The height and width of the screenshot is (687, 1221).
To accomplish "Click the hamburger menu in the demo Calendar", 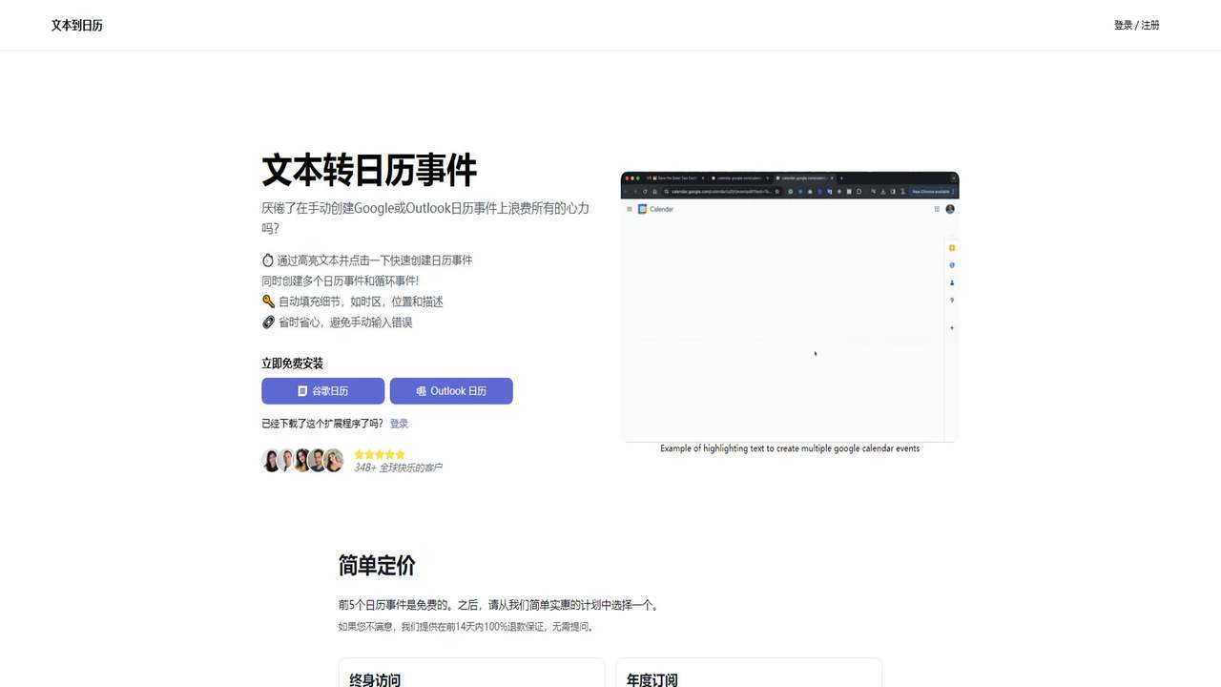I will (x=630, y=209).
